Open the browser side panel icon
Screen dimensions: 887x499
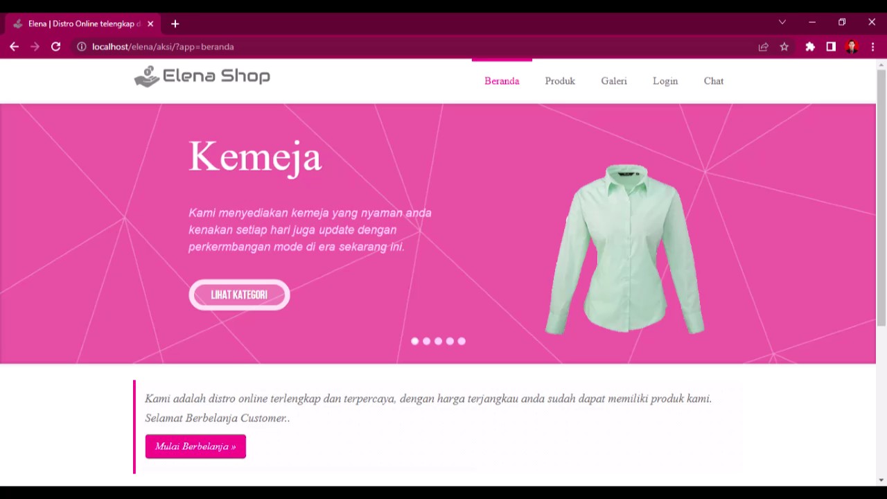point(831,46)
